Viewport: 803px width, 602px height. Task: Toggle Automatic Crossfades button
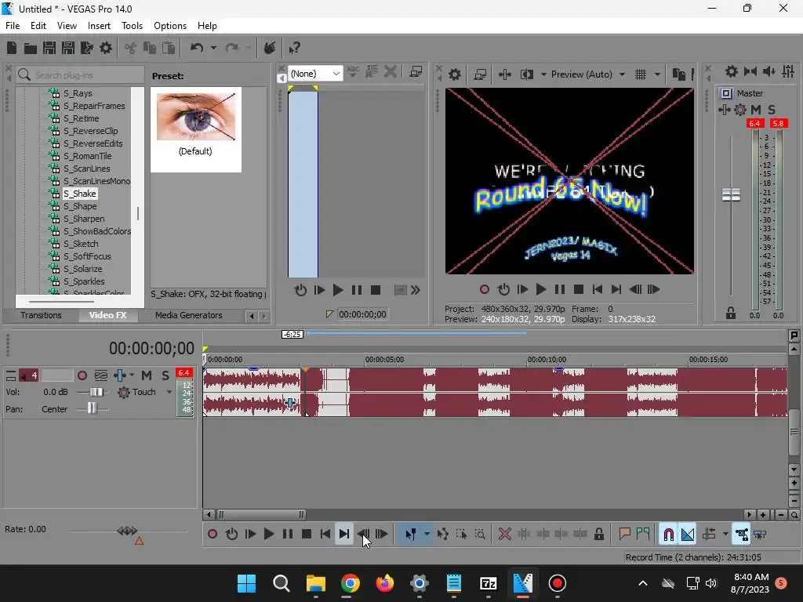click(688, 535)
